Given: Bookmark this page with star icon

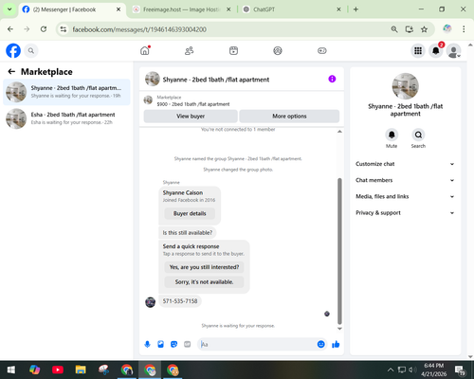Looking at the screenshot, I should point(424,29).
